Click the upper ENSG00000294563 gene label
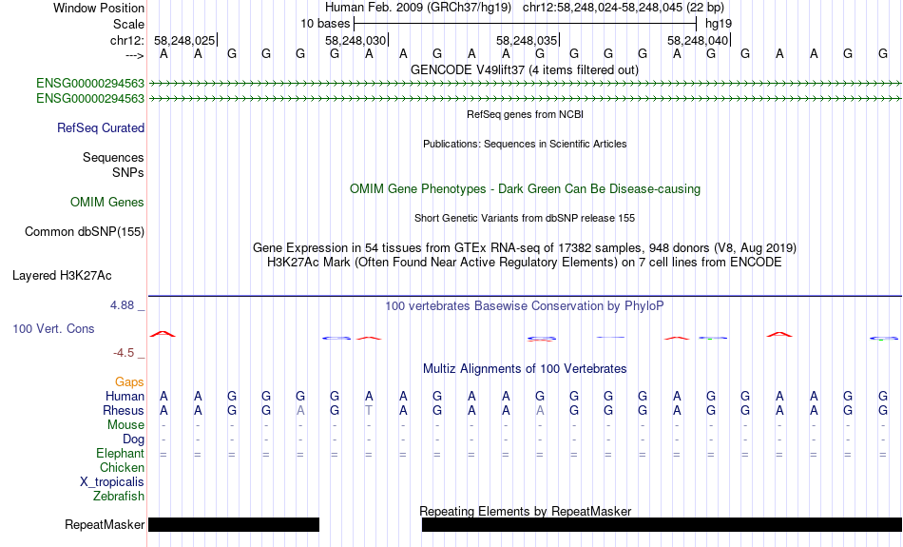 [x=90, y=83]
